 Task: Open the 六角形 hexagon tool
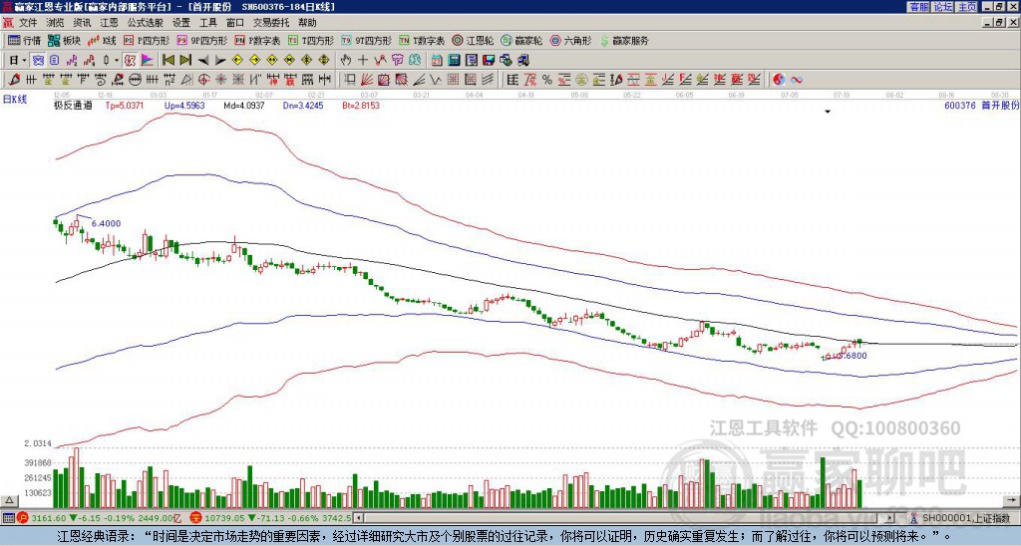tap(571, 40)
